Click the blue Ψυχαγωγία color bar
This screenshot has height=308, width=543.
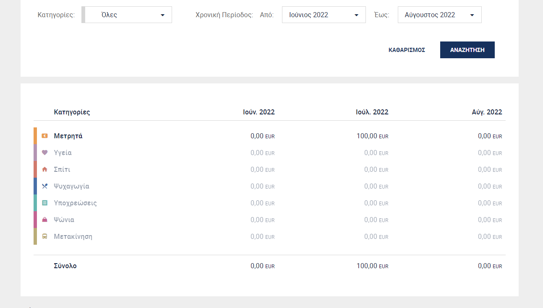[35, 186]
